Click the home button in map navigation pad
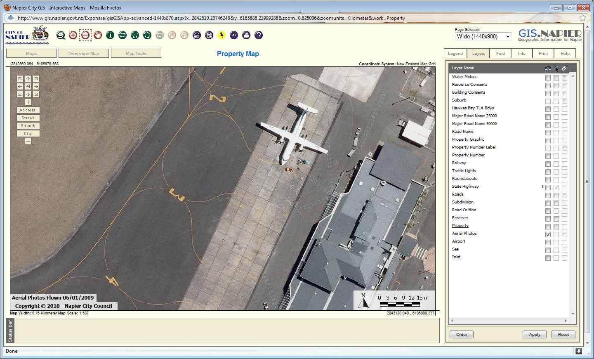The height and width of the screenshot is (359, 594). click(x=28, y=87)
